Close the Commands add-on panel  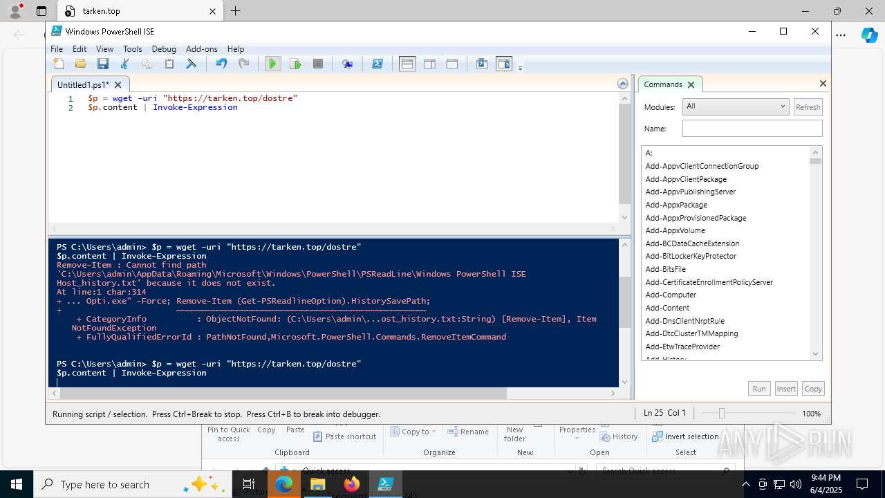pyautogui.click(x=823, y=83)
